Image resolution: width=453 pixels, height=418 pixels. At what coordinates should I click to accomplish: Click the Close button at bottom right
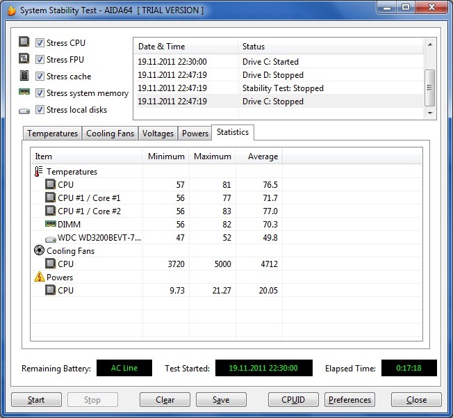[x=416, y=400]
